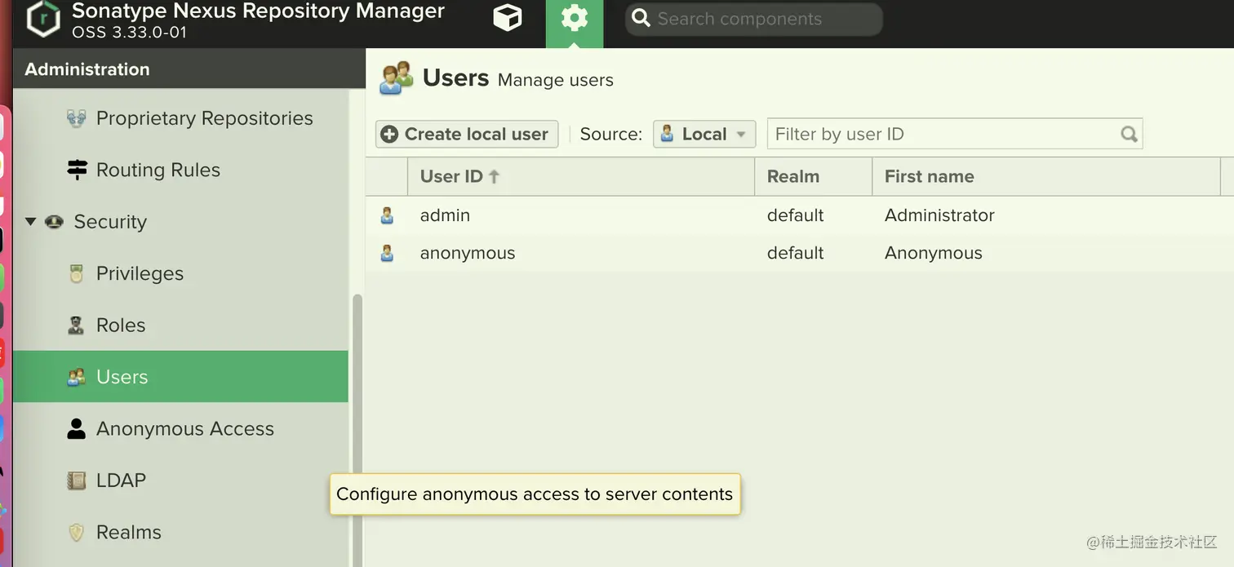Open Privileges in the sidebar
This screenshot has width=1234, height=567.
click(140, 273)
